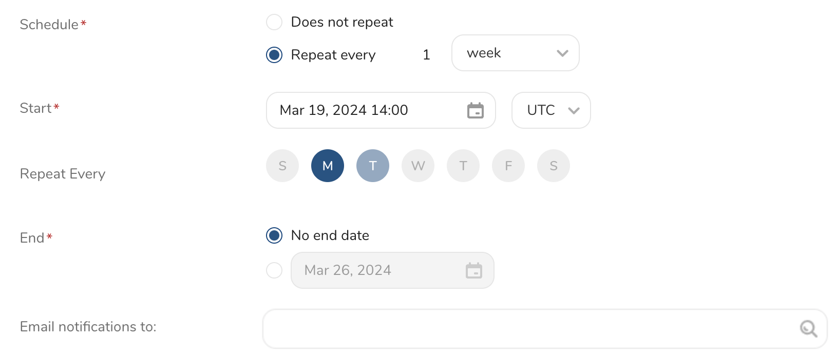Click the search icon in email field
Viewport: 835px width, 357px height.
[x=808, y=328]
